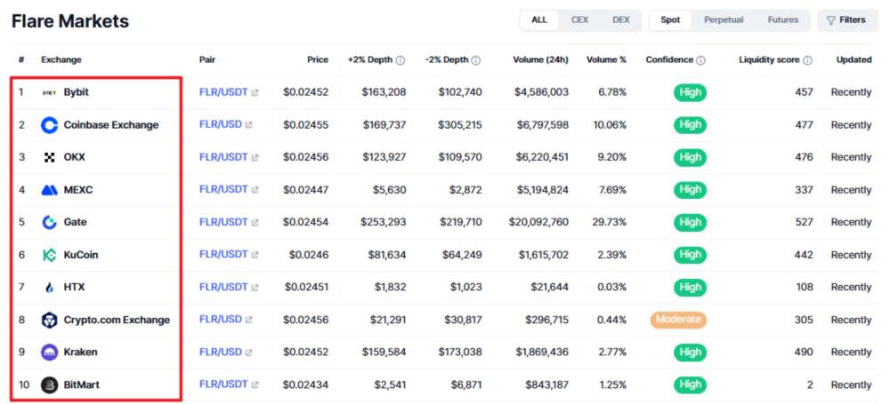
Task: Click external link icon beside Kraken FLR/USD
Action: coord(248,352)
